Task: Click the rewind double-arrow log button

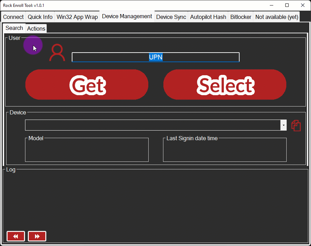Action: point(16,236)
